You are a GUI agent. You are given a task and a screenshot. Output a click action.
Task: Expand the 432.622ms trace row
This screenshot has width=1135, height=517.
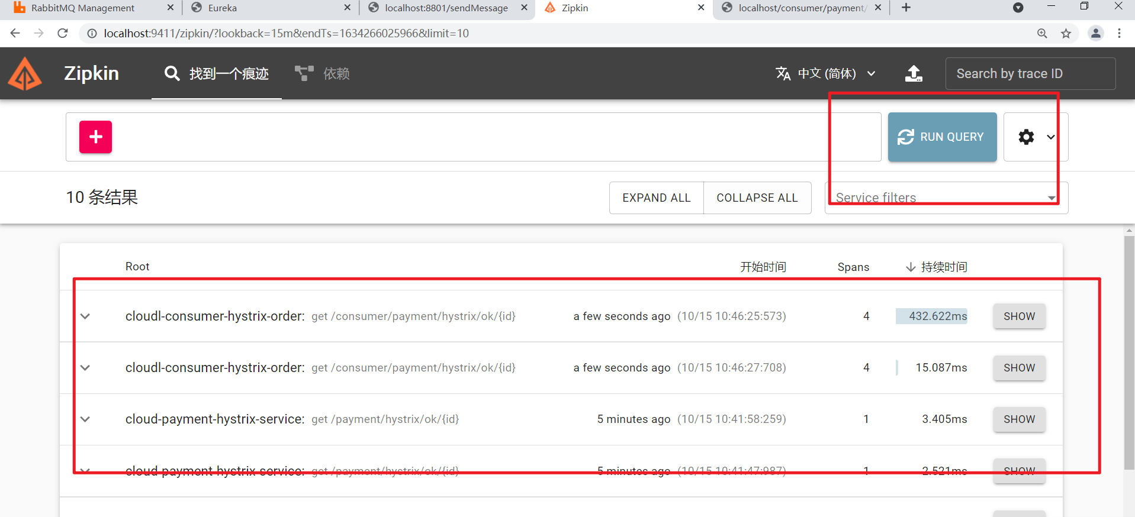[x=85, y=316]
